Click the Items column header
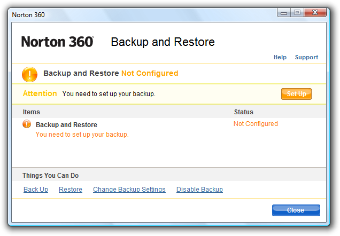This screenshot has height=236, width=340. 32,112
